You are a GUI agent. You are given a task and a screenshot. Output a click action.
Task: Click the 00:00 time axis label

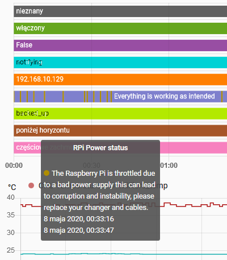14,166
